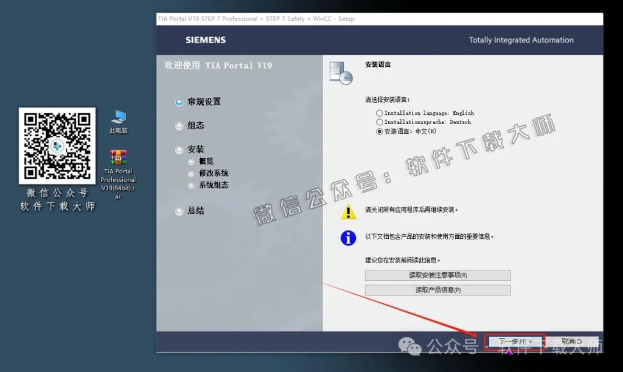Click the QR code image

57,148
